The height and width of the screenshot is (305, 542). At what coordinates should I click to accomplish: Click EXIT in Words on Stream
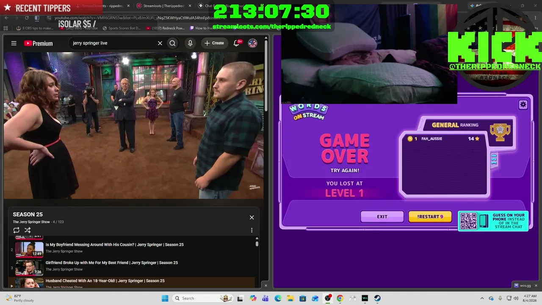[382, 216]
